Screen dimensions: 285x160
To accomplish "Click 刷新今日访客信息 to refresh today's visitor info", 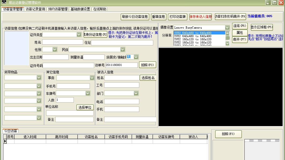I will point(134,17).
